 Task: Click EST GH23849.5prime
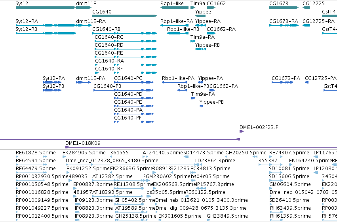(x=208, y=220)
